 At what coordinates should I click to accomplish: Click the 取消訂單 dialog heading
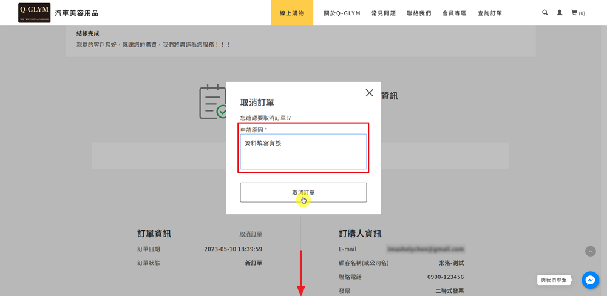257,103
